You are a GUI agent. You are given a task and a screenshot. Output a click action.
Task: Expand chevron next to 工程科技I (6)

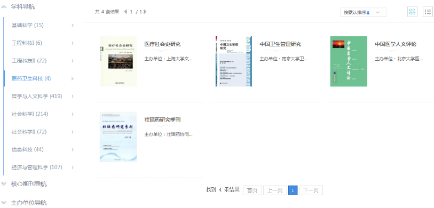pyautogui.click(x=73, y=43)
